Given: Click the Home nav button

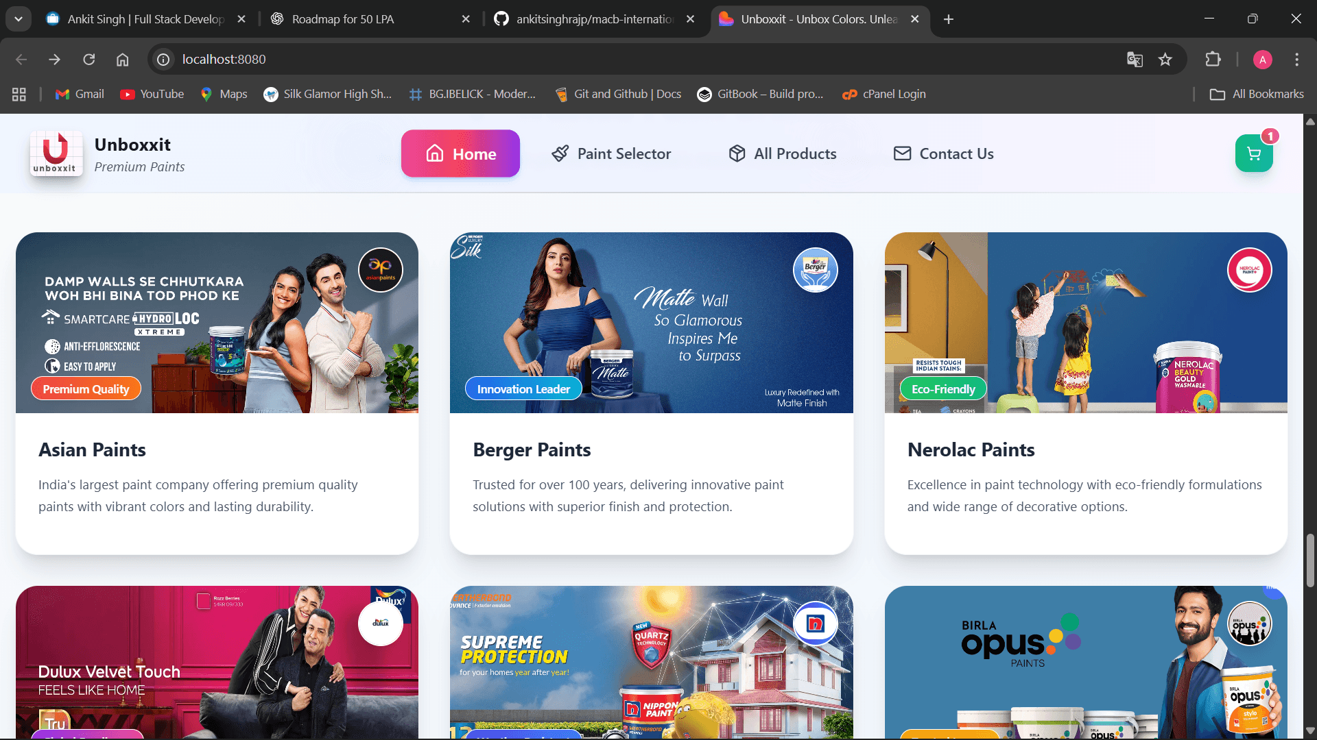Looking at the screenshot, I should [460, 153].
